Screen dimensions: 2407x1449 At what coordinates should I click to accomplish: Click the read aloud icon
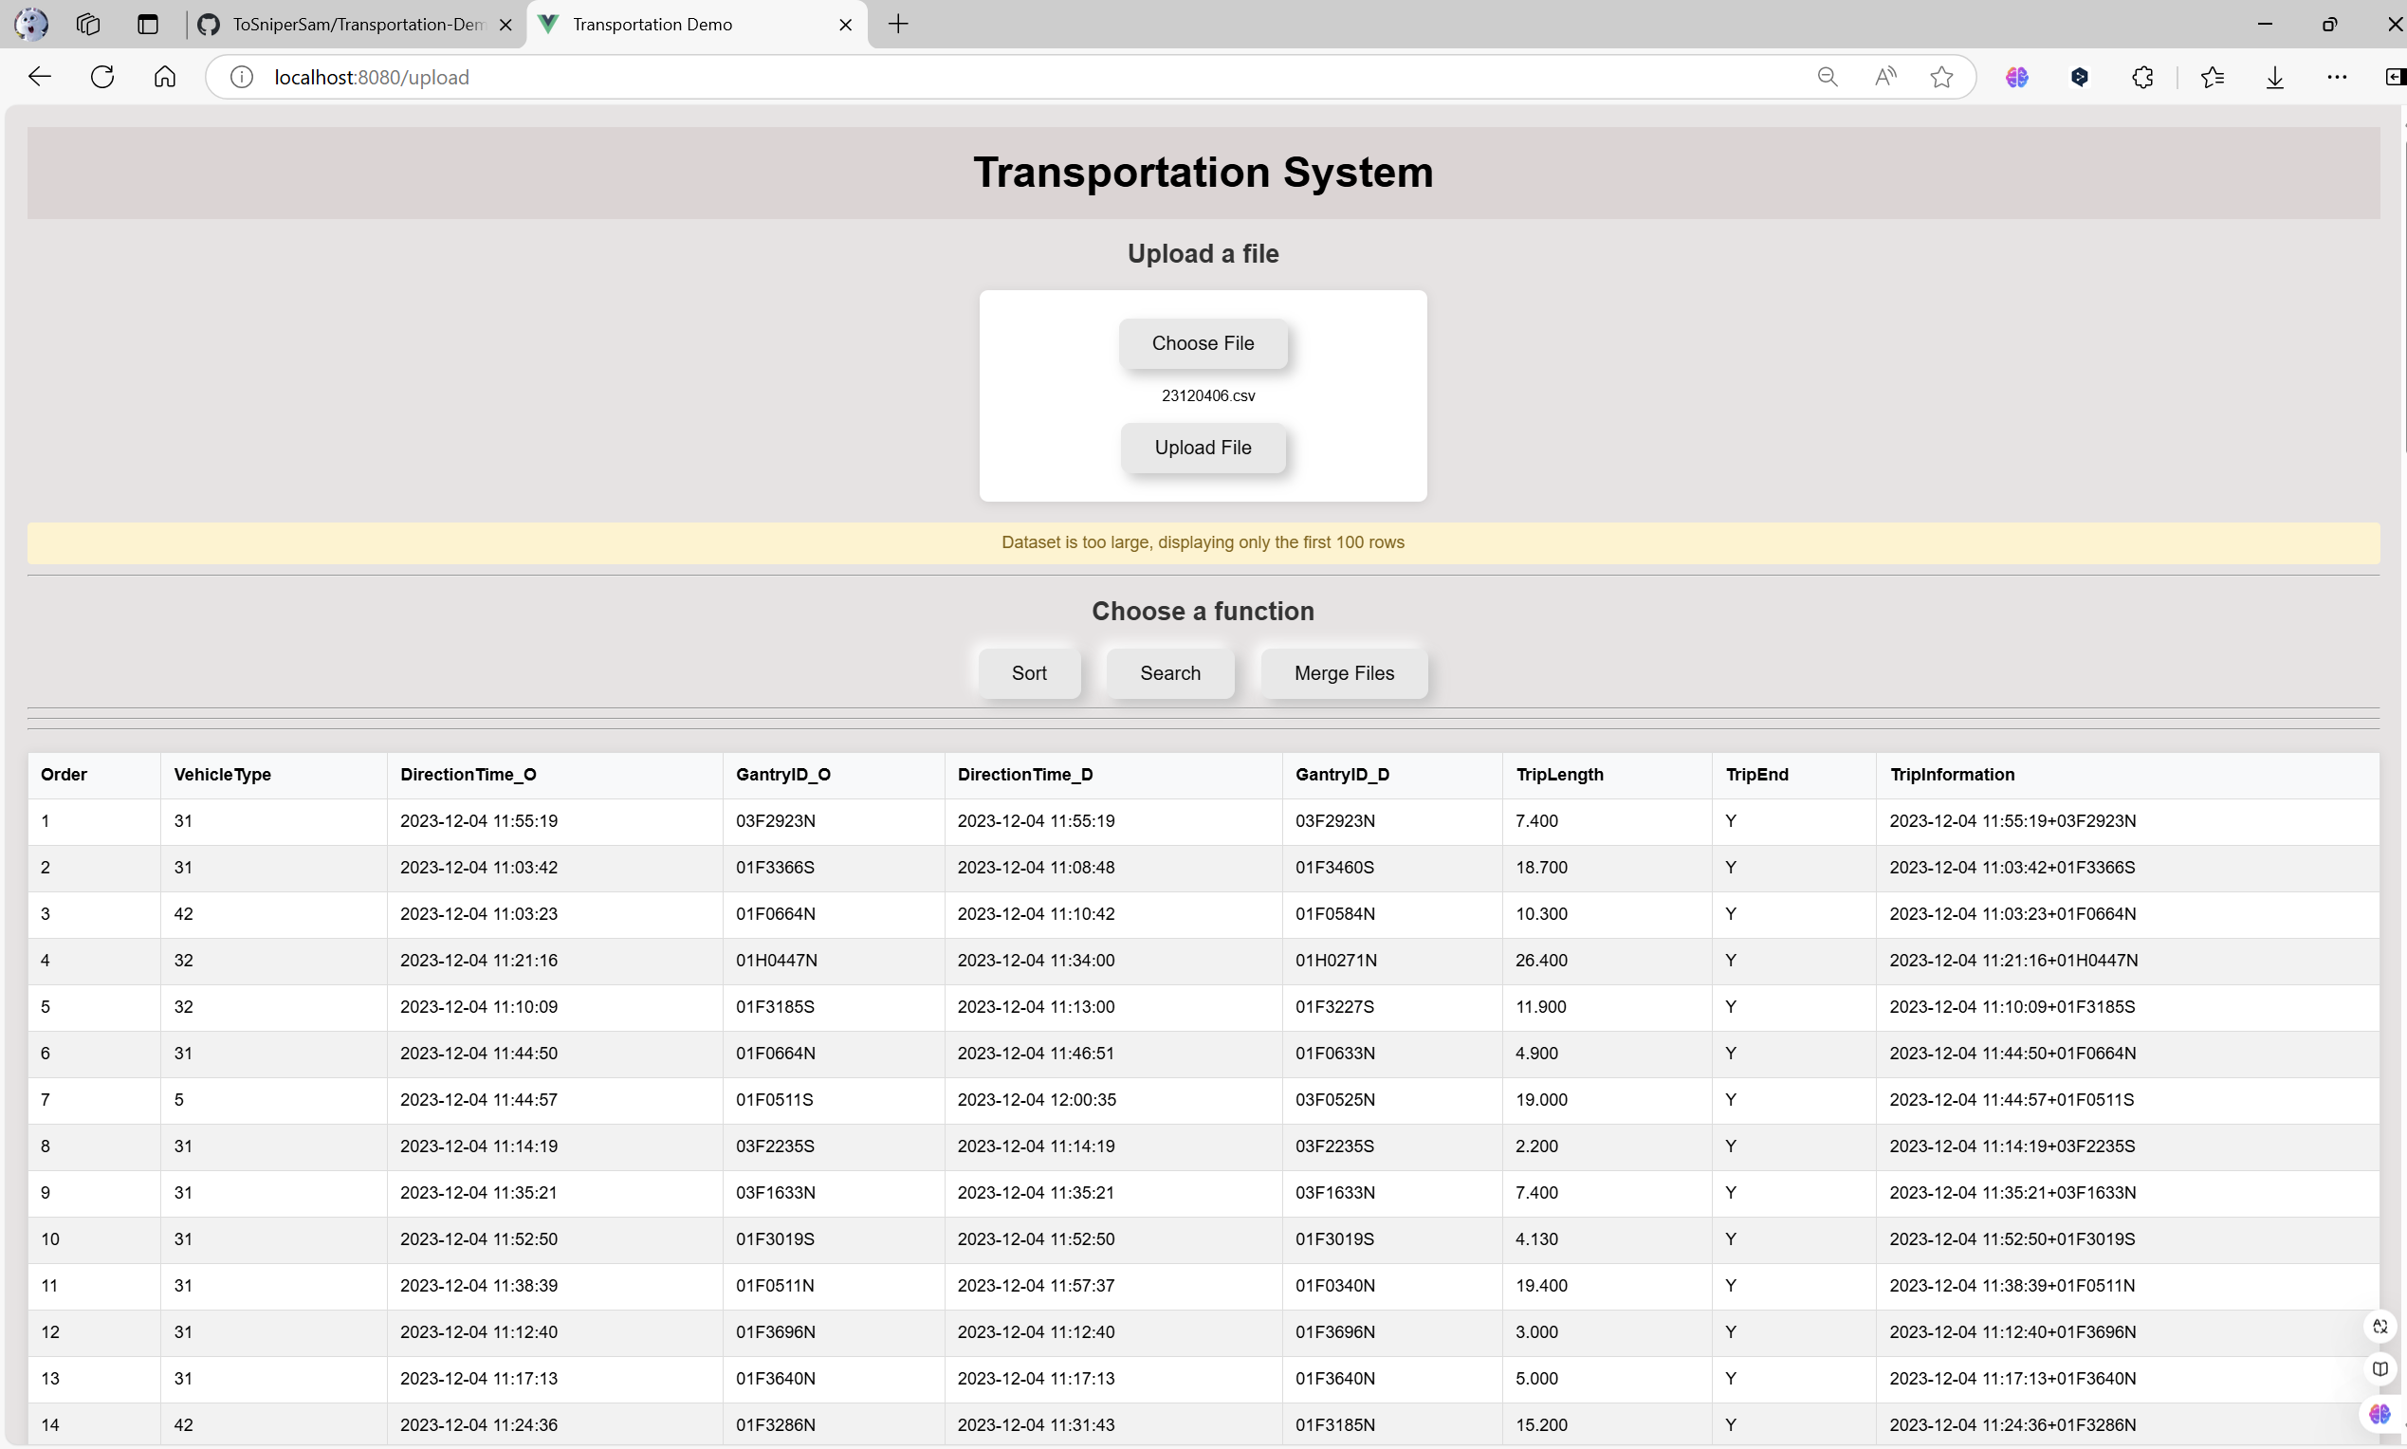coord(1885,77)
